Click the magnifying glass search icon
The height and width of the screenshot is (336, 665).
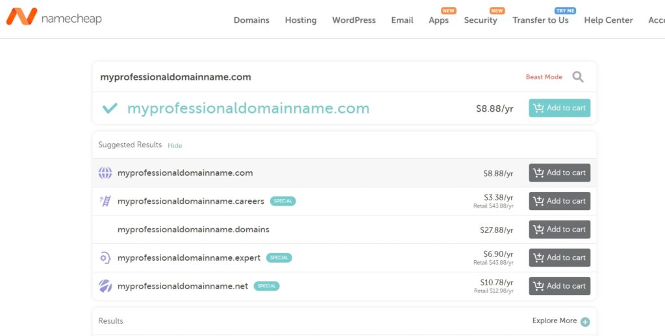click(577, 77)
